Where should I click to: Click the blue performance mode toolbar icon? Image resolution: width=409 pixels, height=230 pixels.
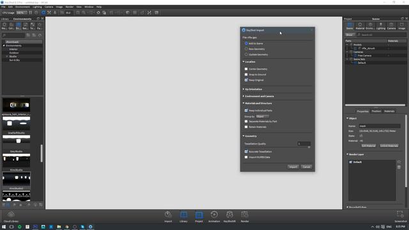43,13
